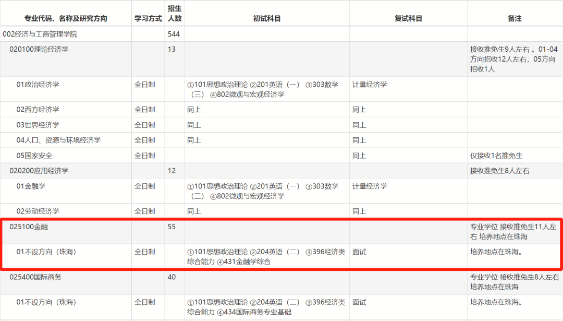This screenshot has width=563, height=321.
Task: Select the 05国家安全 direction
Action: [34, 156]
